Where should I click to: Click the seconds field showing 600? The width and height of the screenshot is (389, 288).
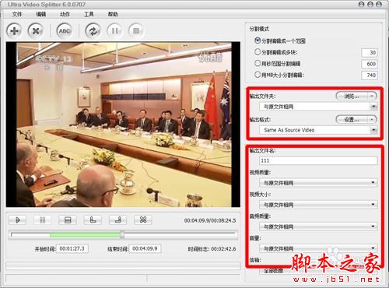[370, 64]
